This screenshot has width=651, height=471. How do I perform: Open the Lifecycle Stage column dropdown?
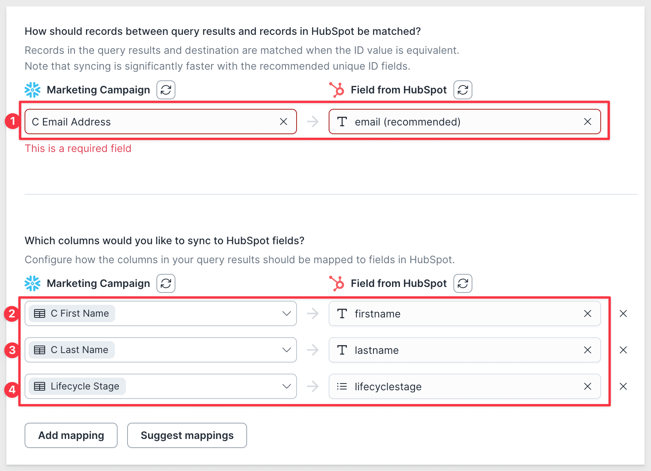286,386
